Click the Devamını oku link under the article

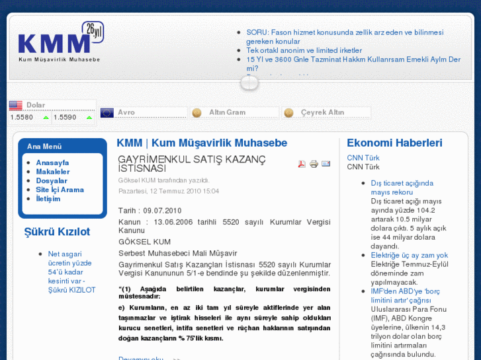[141, 357]
